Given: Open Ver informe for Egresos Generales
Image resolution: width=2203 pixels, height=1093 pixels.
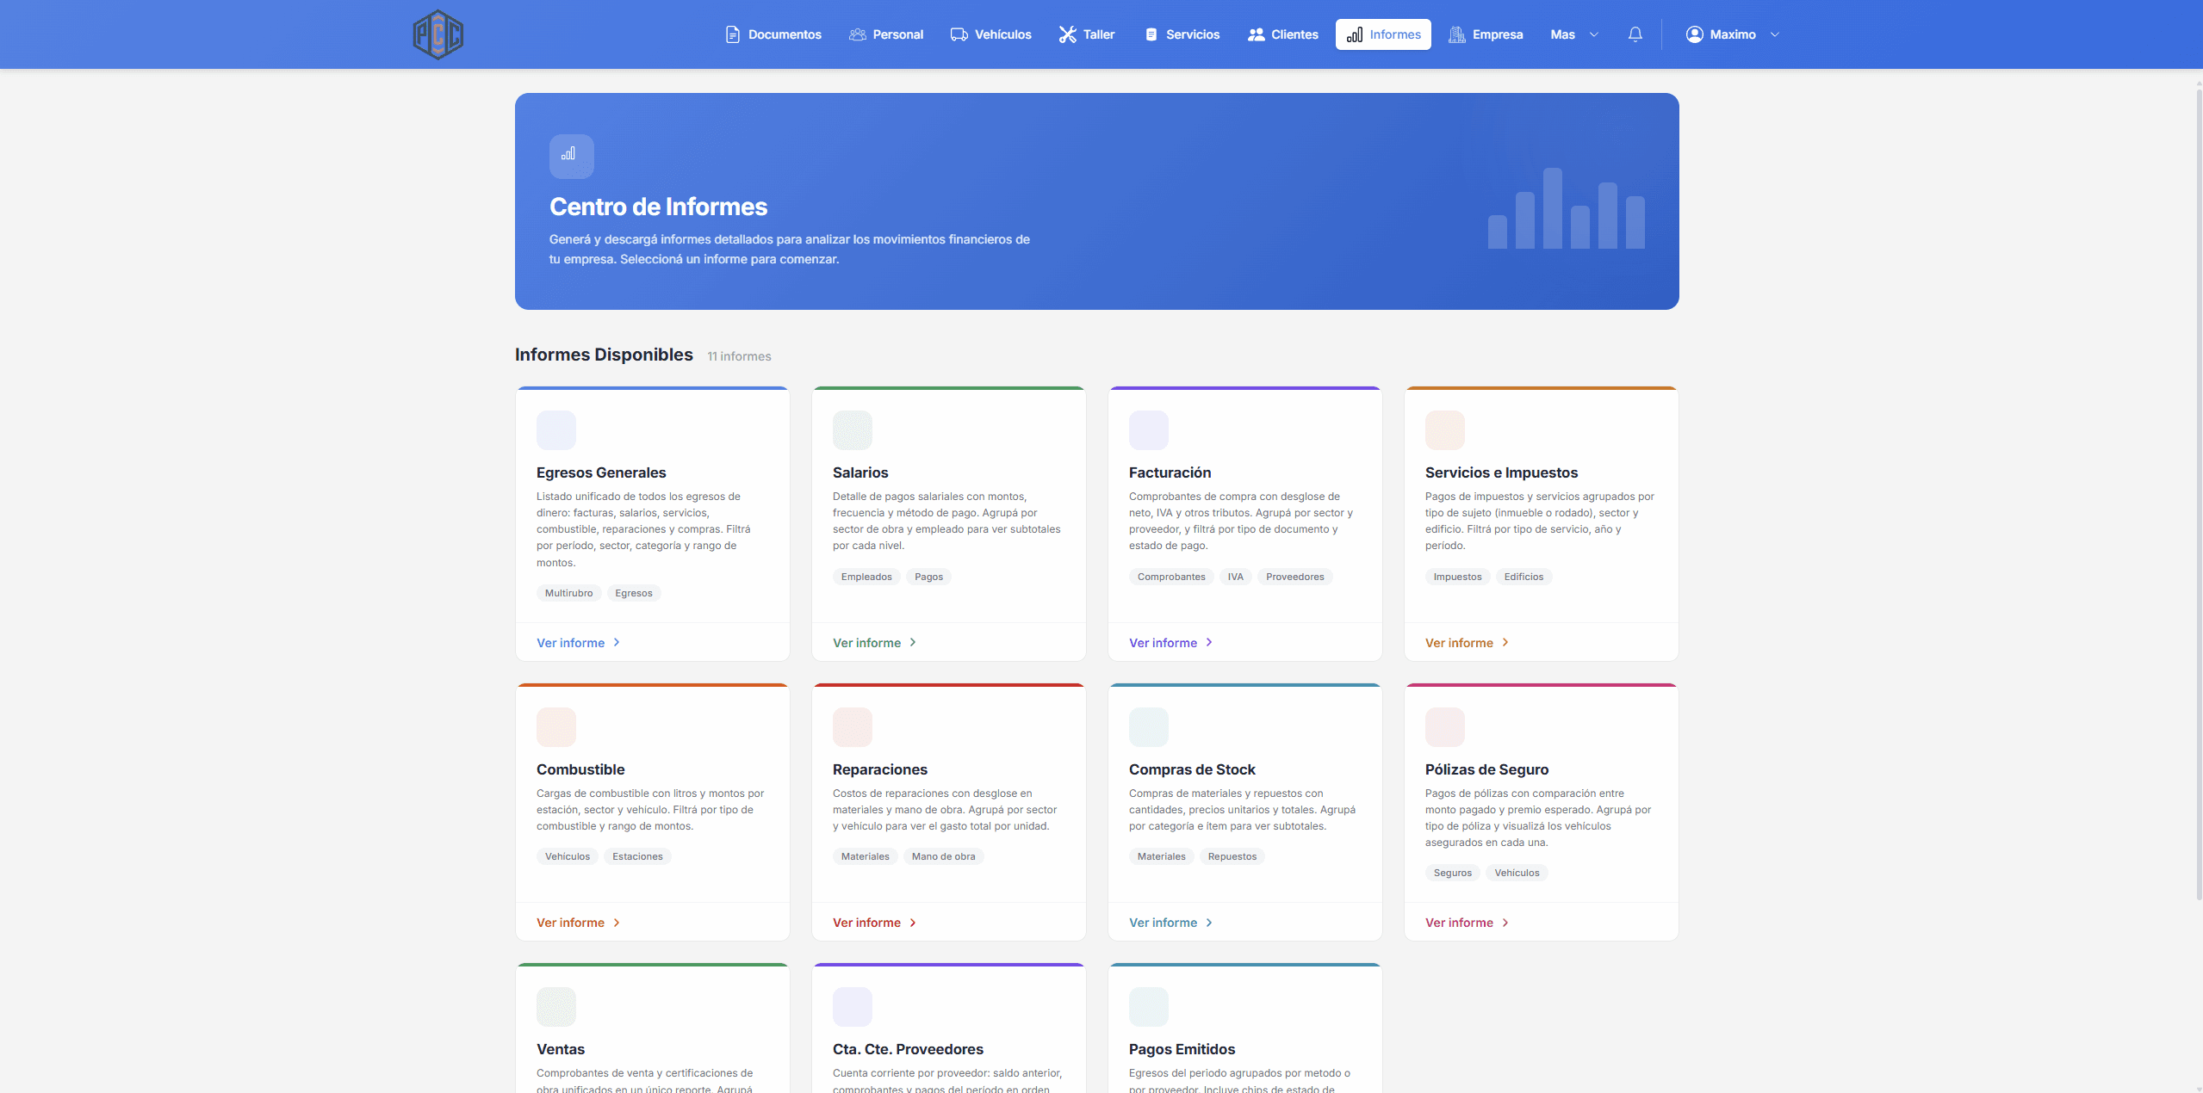Looking at the screenshot, I should pyautogui.click(x=578, y=643).
